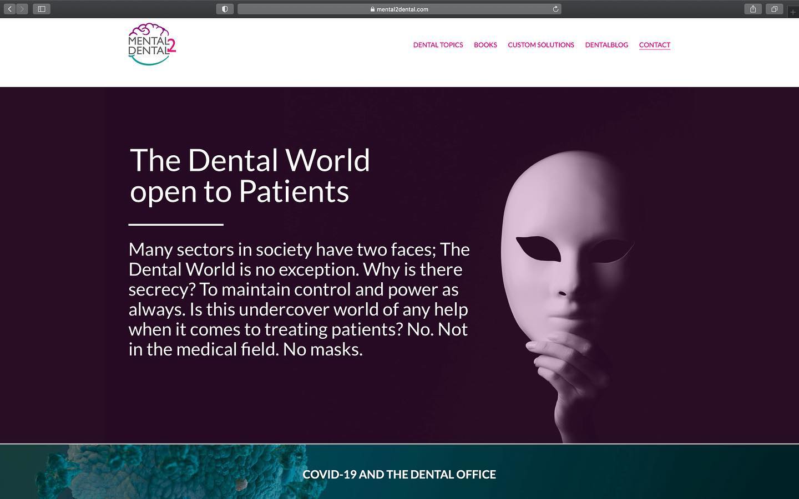Open the Dentalblog menu item

pos(606,45)
